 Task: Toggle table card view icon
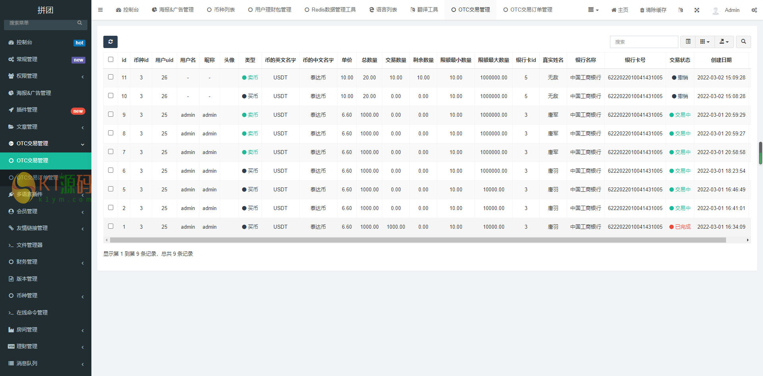click(x=688, y=42)
